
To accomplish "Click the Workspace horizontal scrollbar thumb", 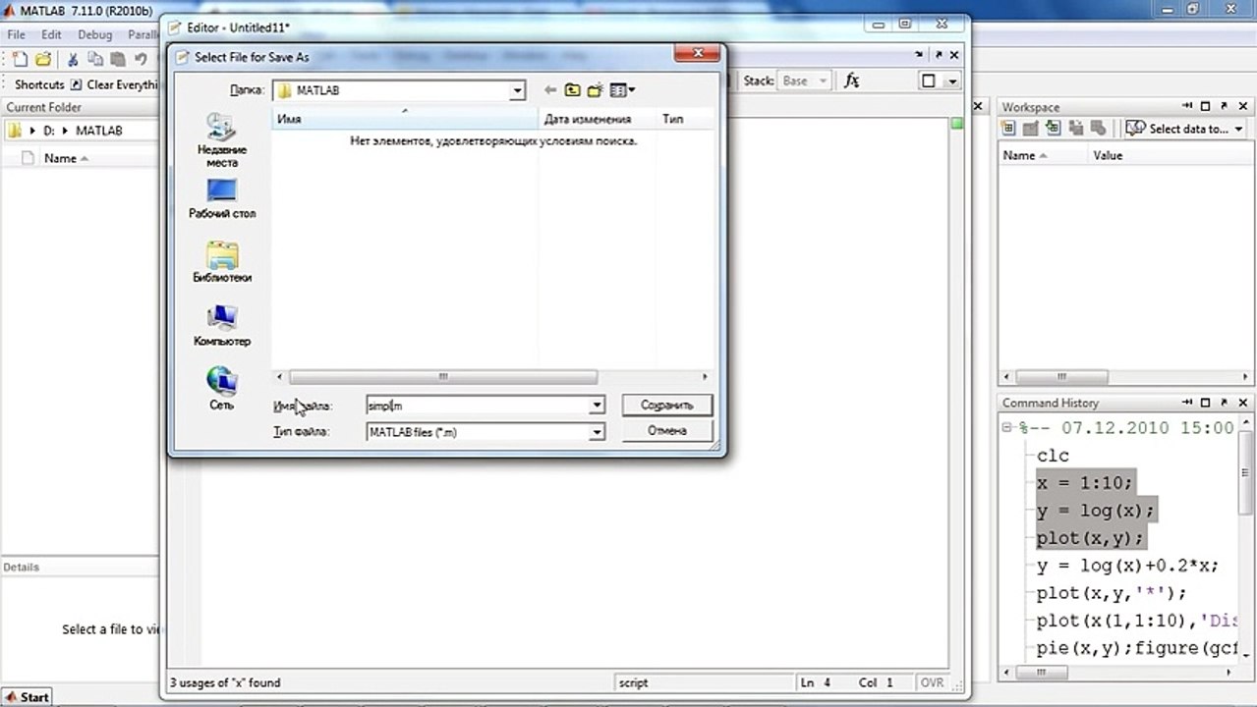I will click(1061, 377).
